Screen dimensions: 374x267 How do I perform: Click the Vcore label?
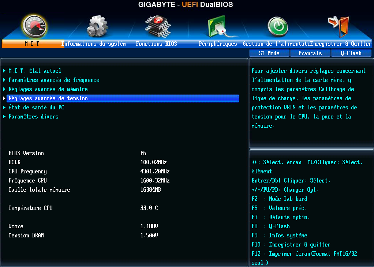[16, 226]
